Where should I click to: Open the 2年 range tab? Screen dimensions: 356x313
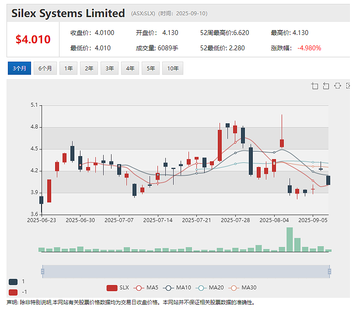coord(89,68)
